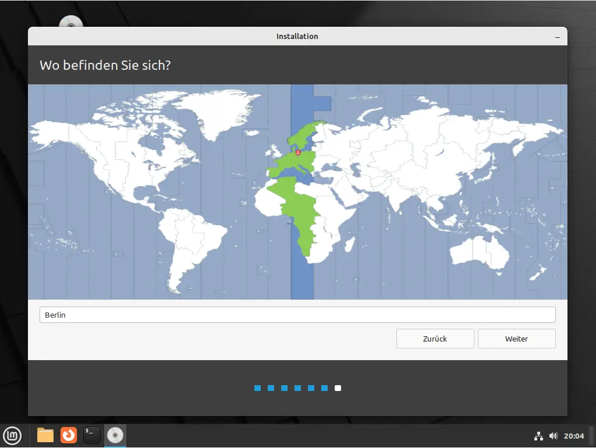
Task: Open the Linux Mint menu
Action: pos(12,435)
